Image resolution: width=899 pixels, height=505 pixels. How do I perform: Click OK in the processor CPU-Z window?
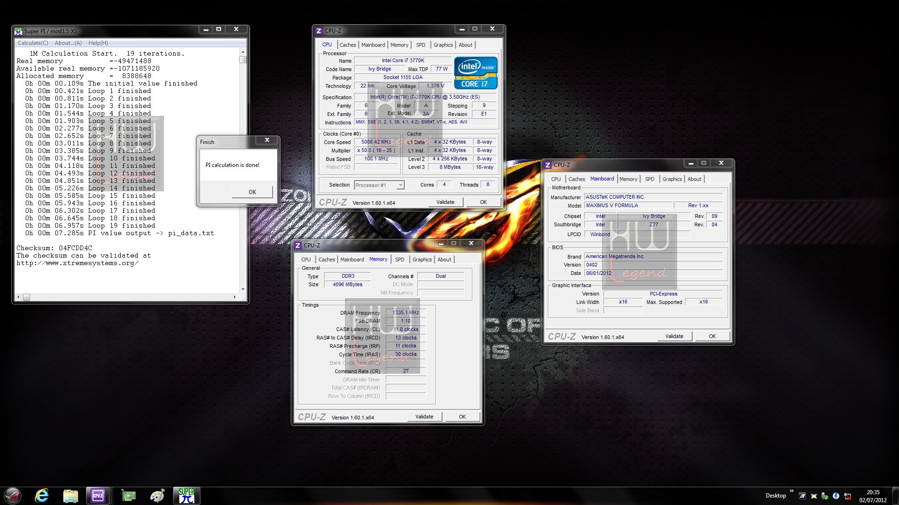coord(483,202)
